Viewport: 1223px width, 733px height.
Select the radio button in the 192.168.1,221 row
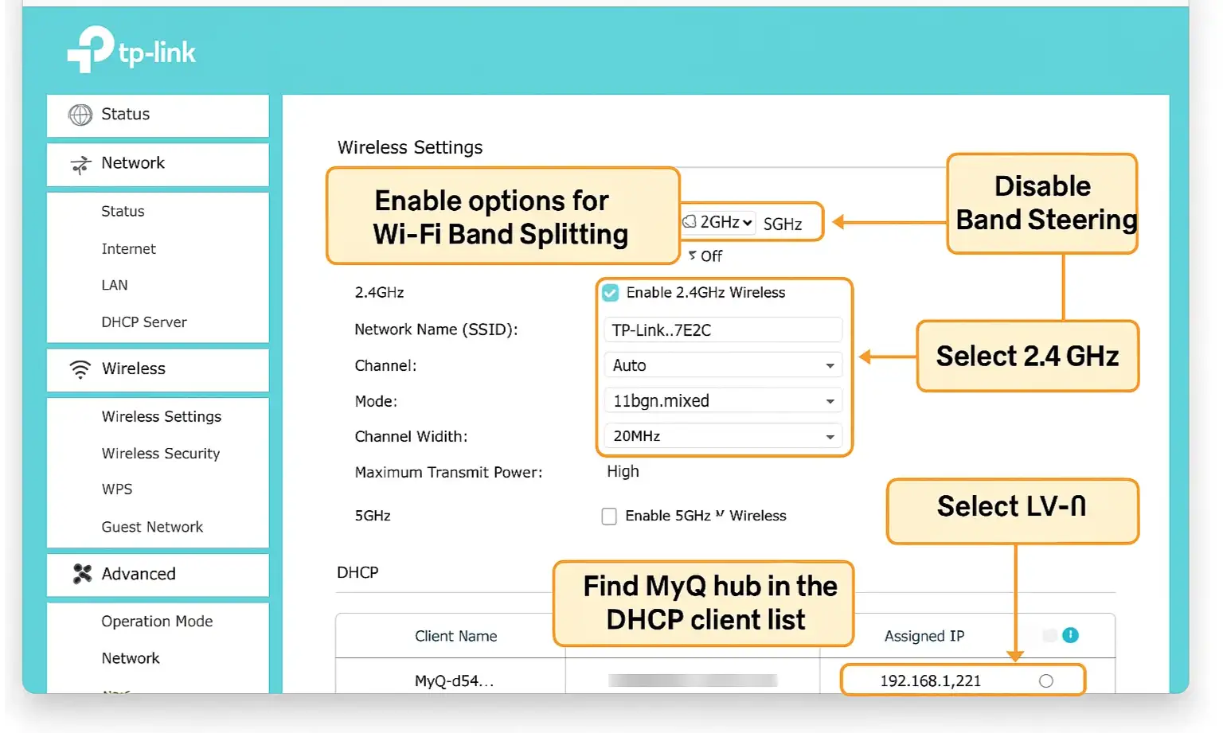(x=1045, y=680)
